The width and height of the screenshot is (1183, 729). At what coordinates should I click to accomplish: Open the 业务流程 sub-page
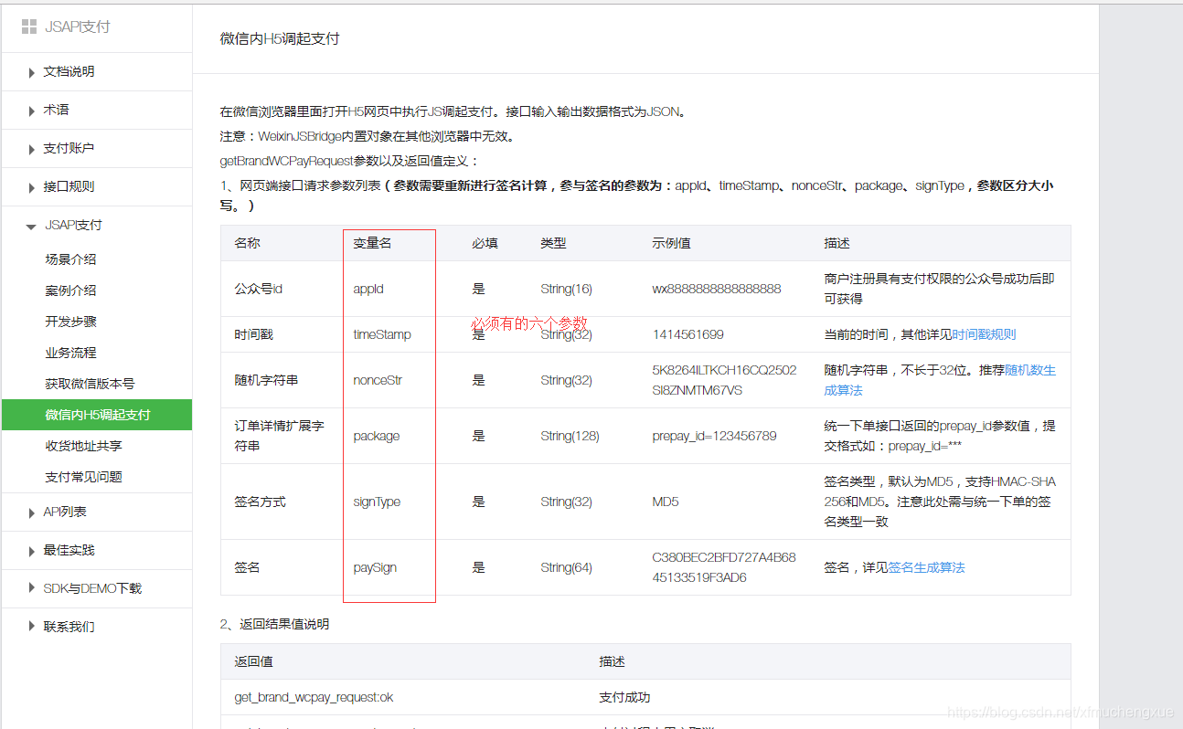70,353
